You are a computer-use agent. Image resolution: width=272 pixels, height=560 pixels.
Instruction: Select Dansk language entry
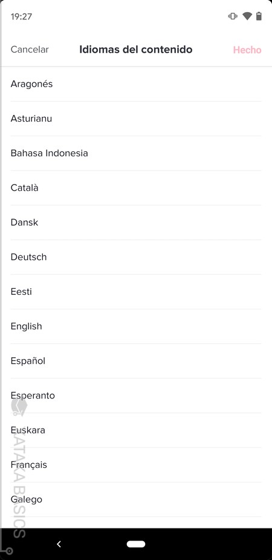pyautogui.click(x=136, y=223)
